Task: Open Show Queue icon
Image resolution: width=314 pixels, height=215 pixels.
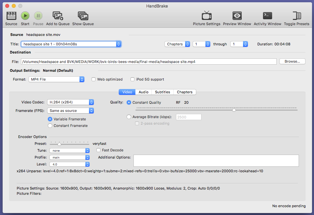Action: click(x=83, y=16)
